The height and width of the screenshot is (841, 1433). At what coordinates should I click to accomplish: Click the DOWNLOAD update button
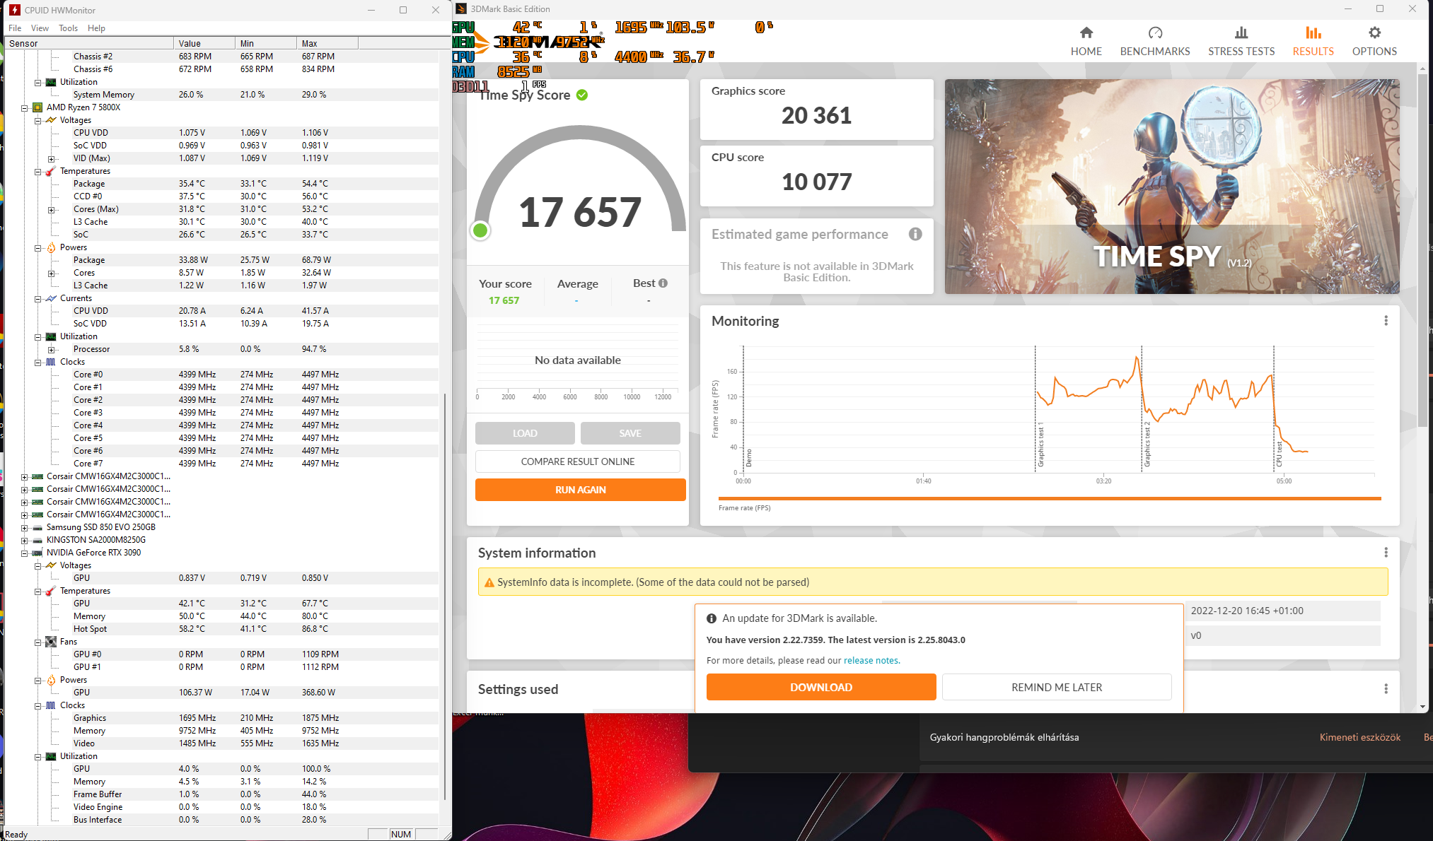pyautogui.click(x=821, y=687)
